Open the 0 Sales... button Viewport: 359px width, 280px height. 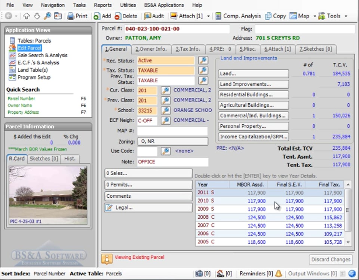tap(148, 173)
